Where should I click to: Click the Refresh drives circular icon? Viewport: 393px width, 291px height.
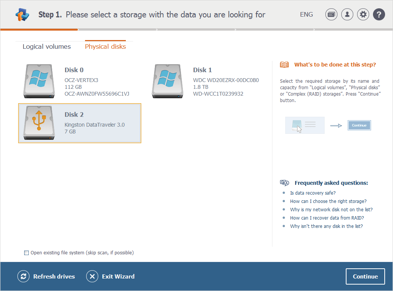click(x=23, y=276)
